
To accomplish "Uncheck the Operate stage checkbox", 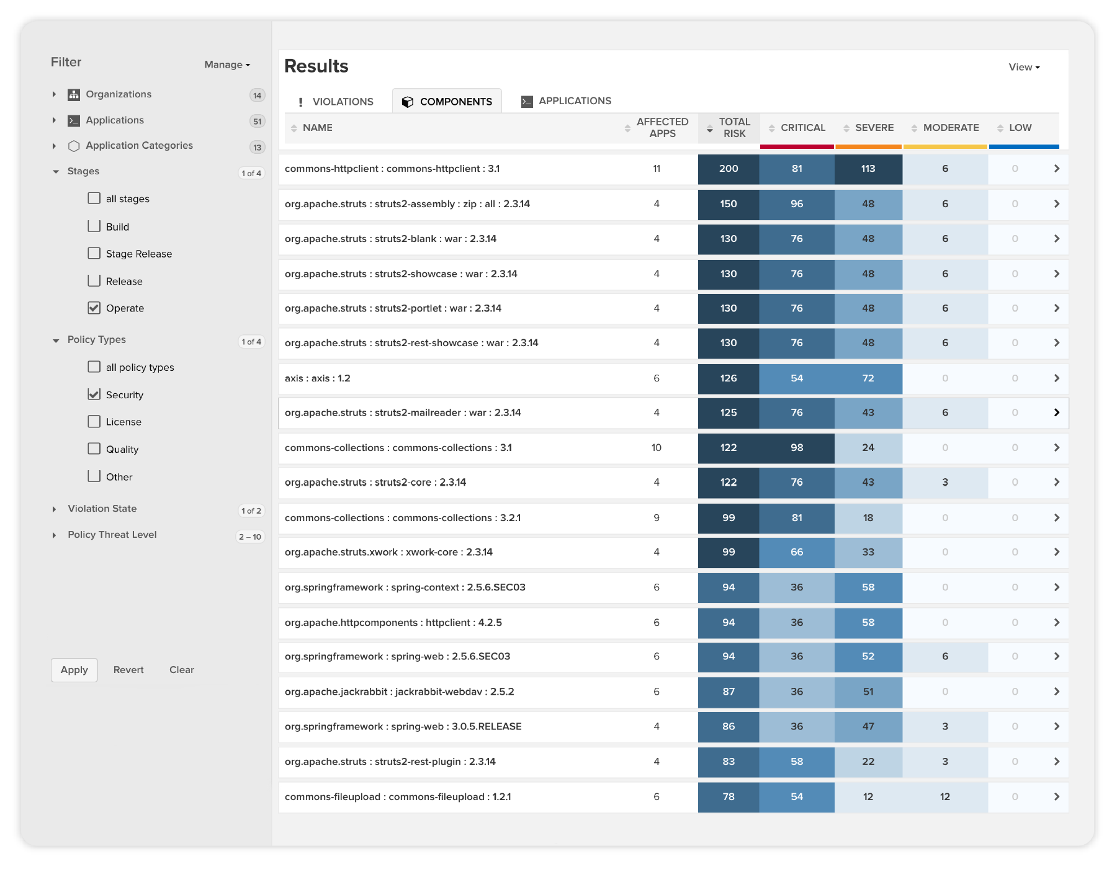I will click(x=94, y=308).
